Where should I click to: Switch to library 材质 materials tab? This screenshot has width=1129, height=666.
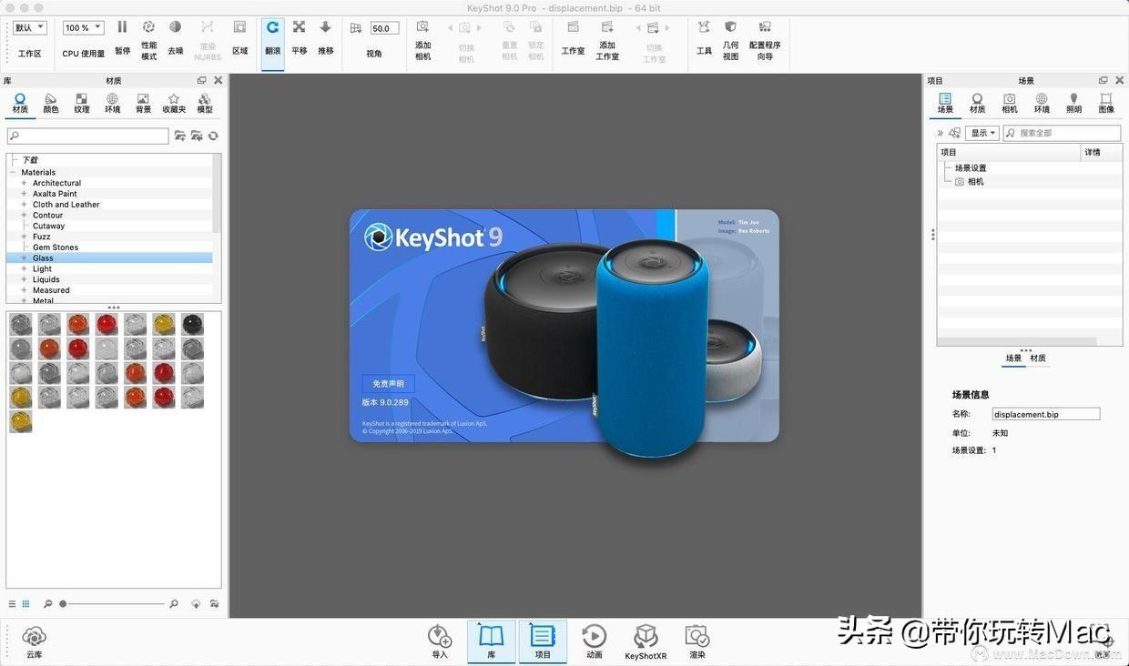(20, 103)
